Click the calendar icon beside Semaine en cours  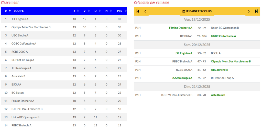pyautogui.click(x=184, y=11)
